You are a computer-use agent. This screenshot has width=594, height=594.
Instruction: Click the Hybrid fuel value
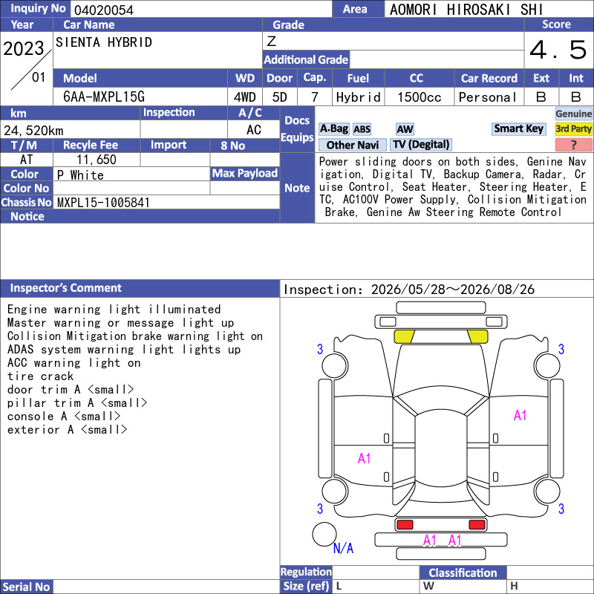pos(359,97)
